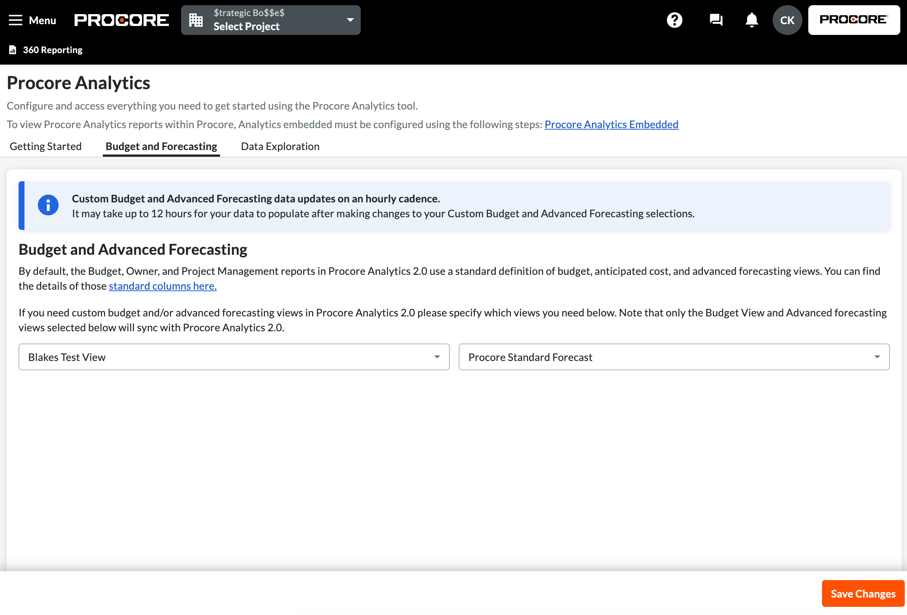Switch to the Data Exploration tab
Image resolution: width=907 pixels, height=615 pixels.
280,146
